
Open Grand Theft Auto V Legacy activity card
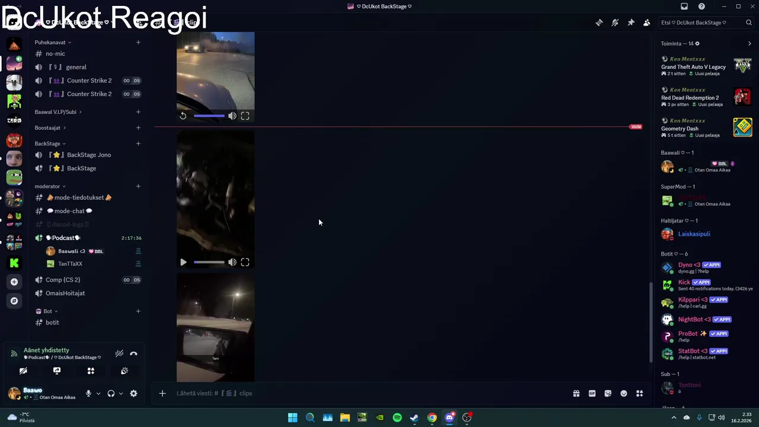(706, 66)
